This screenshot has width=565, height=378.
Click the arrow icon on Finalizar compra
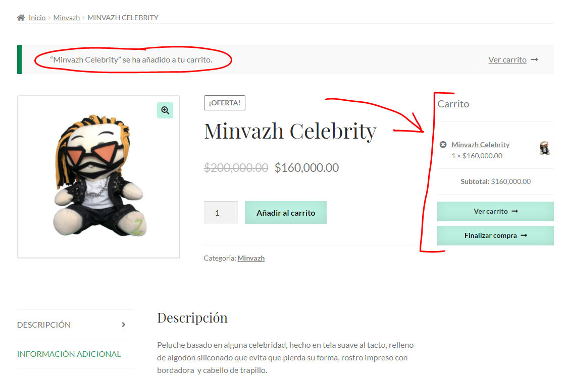coord(524,235)
